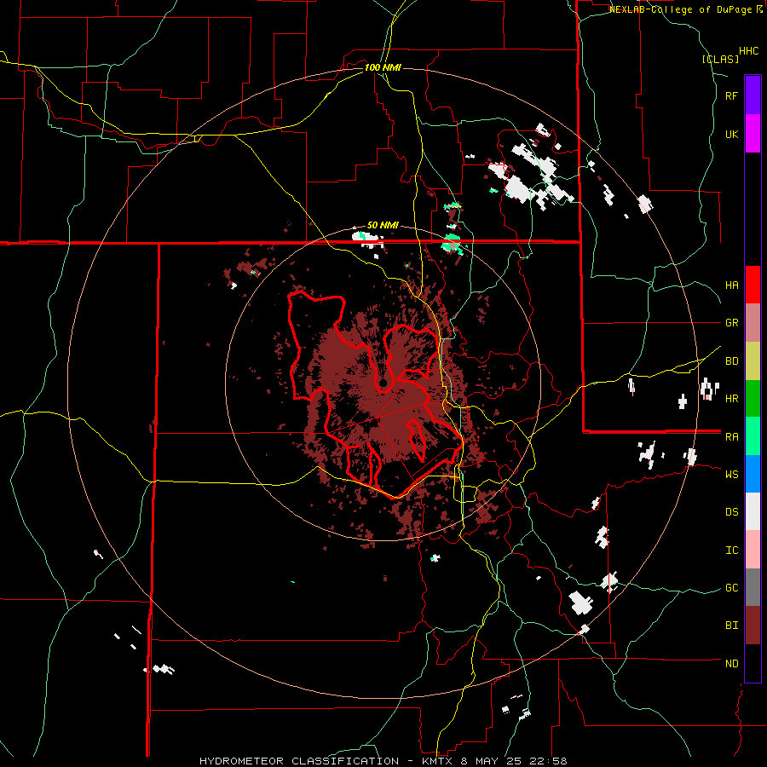Click the DS white legend swatch
Image resolution: width=767 pixels, height=767 pixels.
click(753, 511)
